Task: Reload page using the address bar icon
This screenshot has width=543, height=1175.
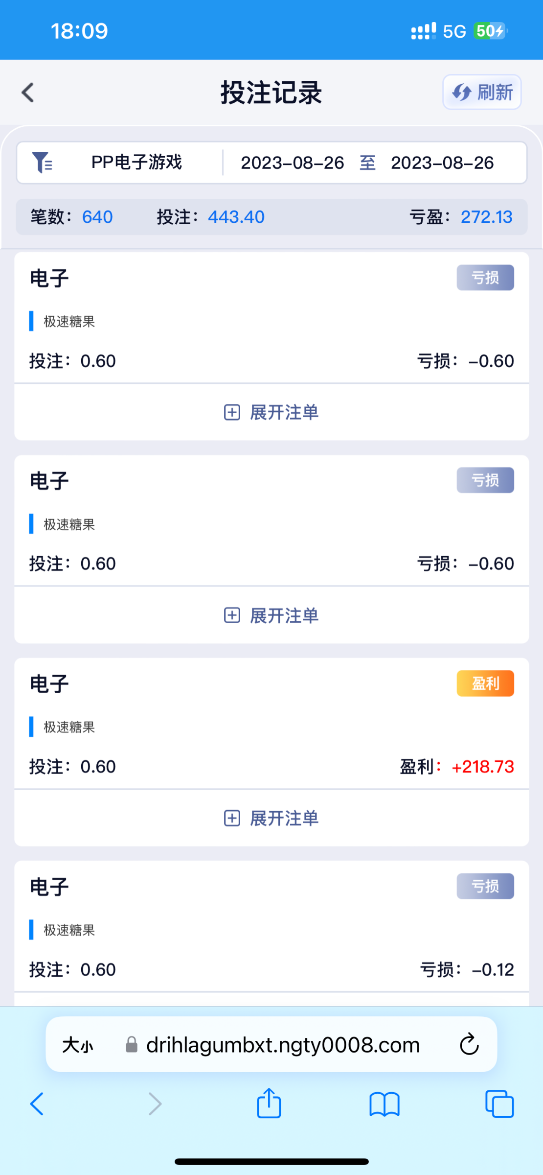Action: [x=469, y=1045]
